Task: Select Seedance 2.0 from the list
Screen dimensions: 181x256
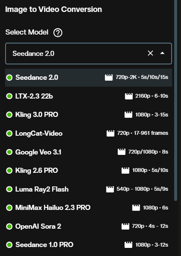Action: [88, 77]
